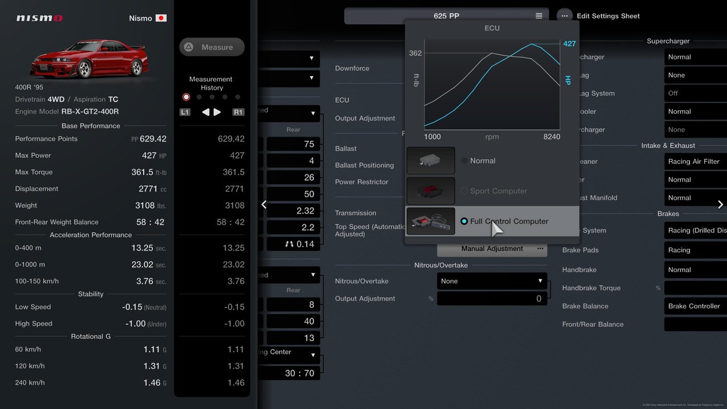Select the fifth measurement history dot

[238, 97]
